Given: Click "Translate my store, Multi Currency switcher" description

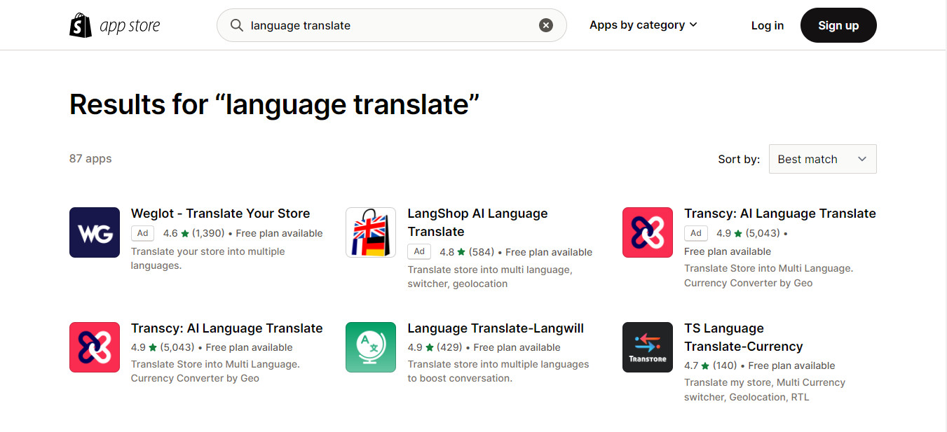Looking at the screenshot, I should (x=765, y=389).
